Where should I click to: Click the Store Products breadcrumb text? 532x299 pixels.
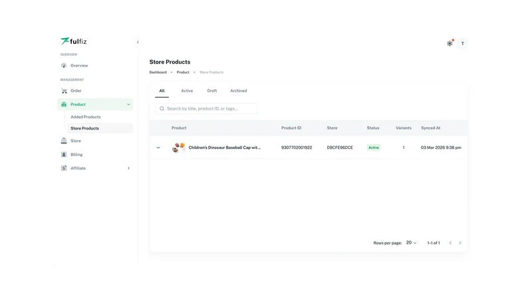tap(211, 72)
